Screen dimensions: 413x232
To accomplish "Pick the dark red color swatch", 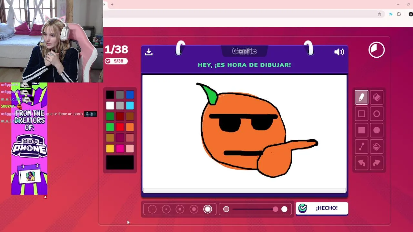I will [x=120, y=116].
